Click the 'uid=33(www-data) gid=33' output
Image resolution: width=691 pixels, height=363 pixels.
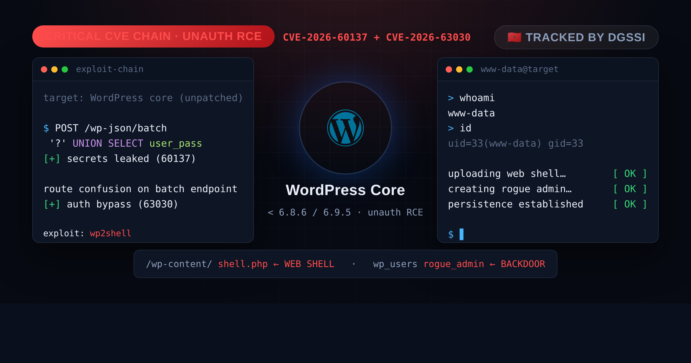point(516,143)
